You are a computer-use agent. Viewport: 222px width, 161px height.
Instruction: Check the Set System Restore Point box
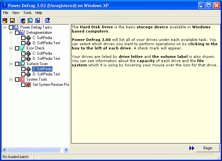23,85
